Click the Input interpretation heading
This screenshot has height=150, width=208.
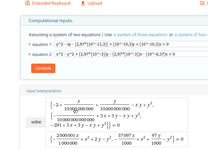44,91
